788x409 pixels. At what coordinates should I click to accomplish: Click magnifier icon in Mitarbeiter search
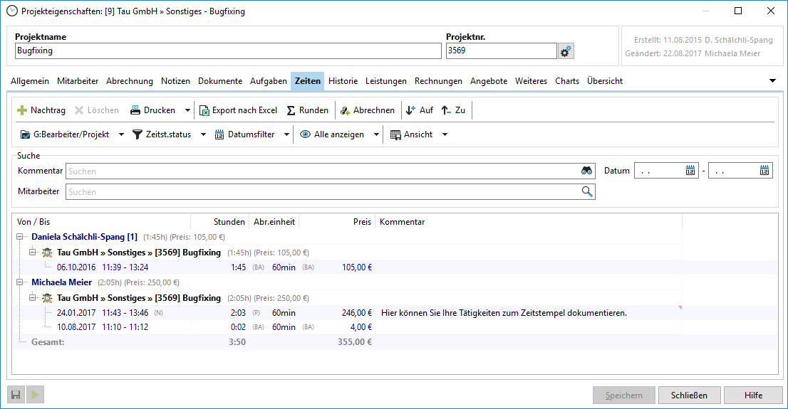tap(587, 191)
